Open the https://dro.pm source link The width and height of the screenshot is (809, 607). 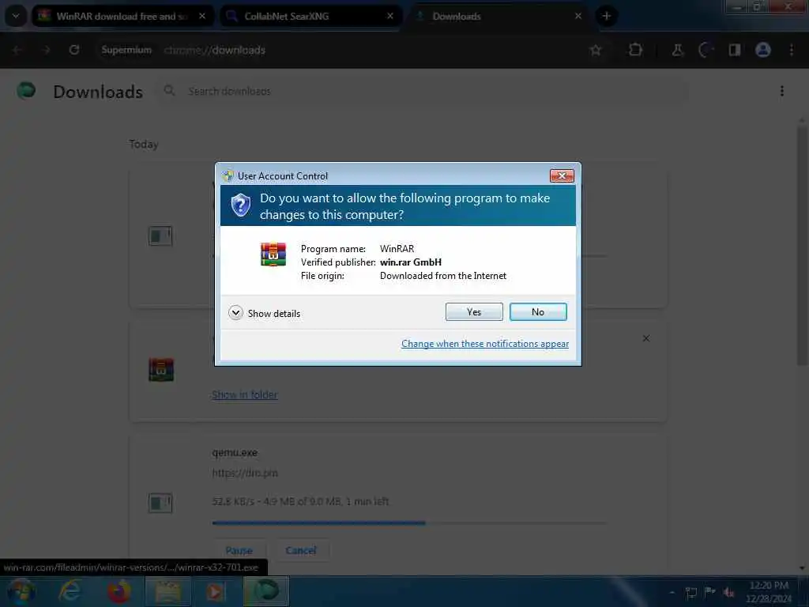coord(245,473)
